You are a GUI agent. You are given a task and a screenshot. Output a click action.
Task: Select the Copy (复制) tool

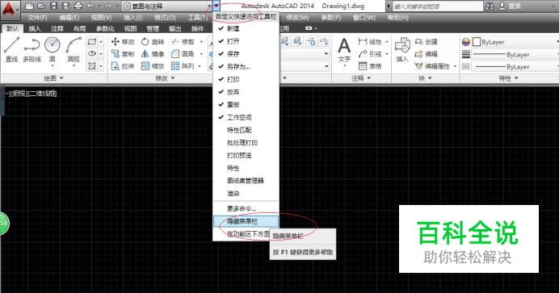(123, 54)
